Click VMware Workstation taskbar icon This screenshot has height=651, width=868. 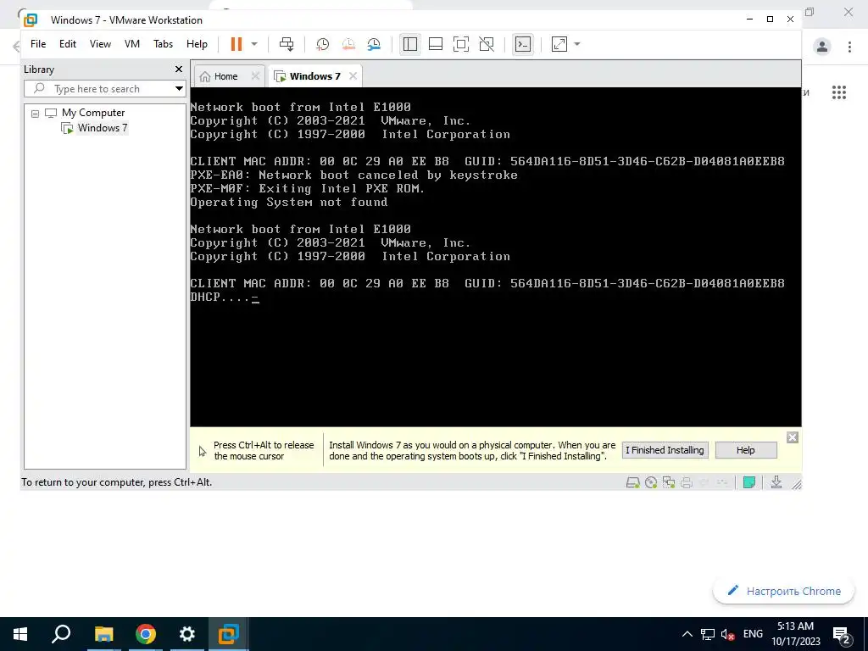pyautogui.click(x=229, y=634)
